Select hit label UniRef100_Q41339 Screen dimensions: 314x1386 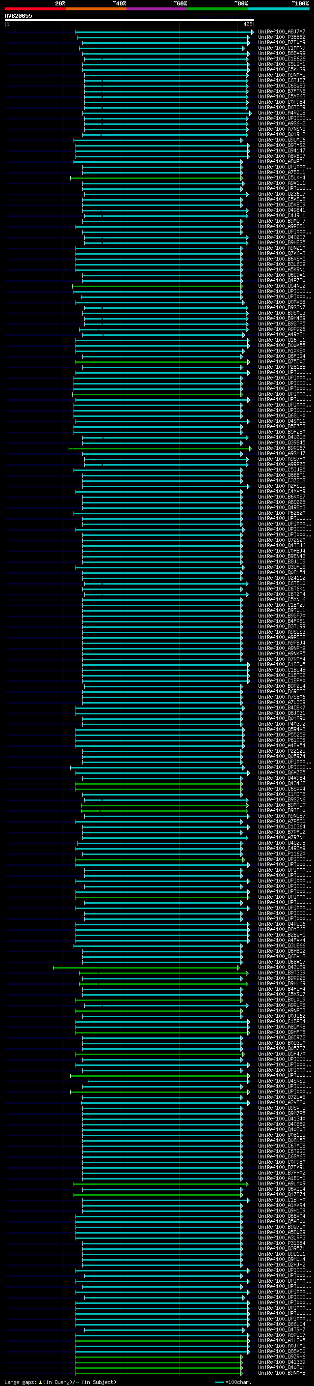[282, 1363]
